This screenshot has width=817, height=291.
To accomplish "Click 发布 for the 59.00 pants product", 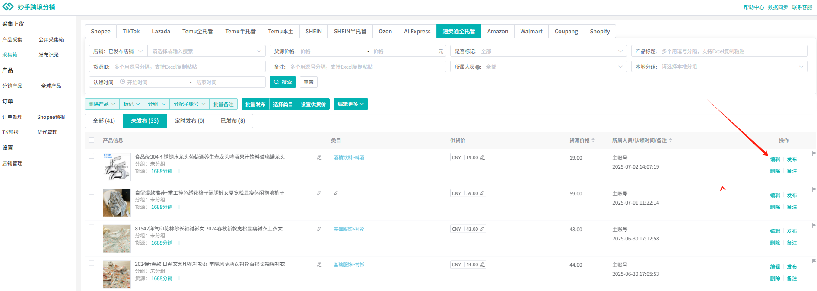I will [x=792, y=195].
